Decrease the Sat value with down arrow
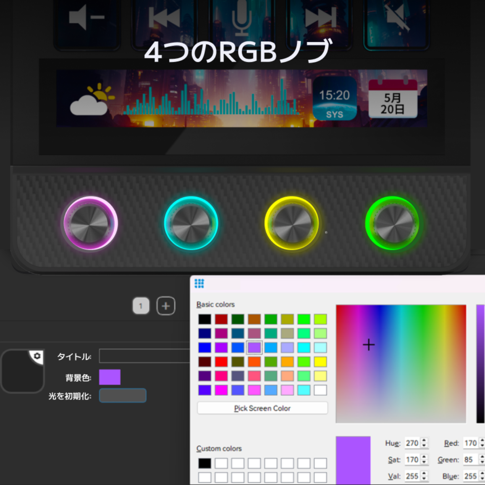Screen dimensions: 485x485 424,462
